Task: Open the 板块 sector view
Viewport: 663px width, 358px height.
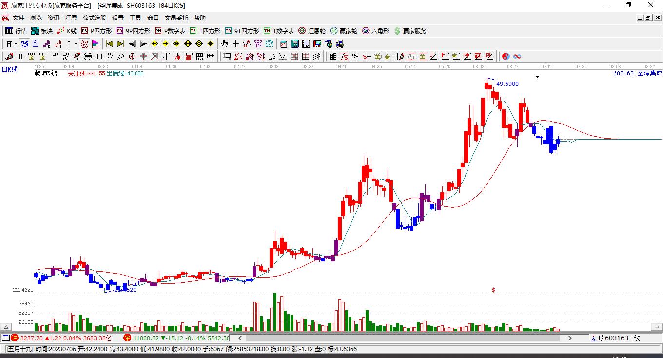Action: (42, 31)
